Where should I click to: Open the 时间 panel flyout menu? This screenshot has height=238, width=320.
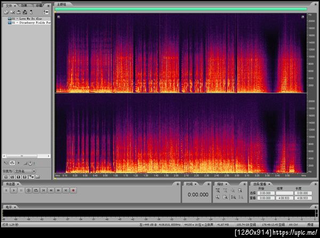click(x=209, y=184)
